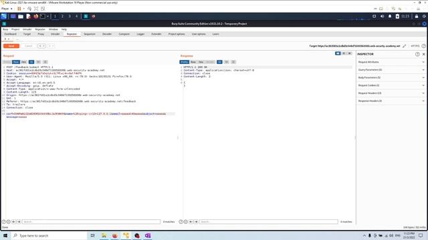Go to previous request in history
Viewport: 428px width, 240px height.
[x=40, y=46]
